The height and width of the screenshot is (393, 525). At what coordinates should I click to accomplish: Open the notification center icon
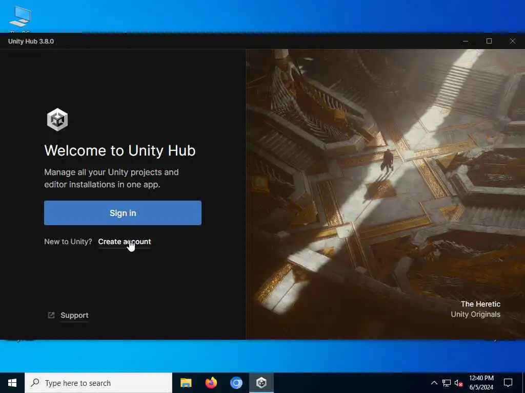(508, 383)
